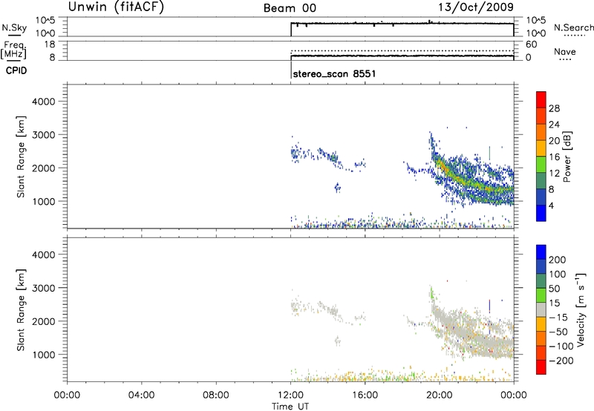The height and width of the screenshot is (411, 594).
Task: Click the 'stereo_scan 8551' CPID text
Action: (335, 73)
